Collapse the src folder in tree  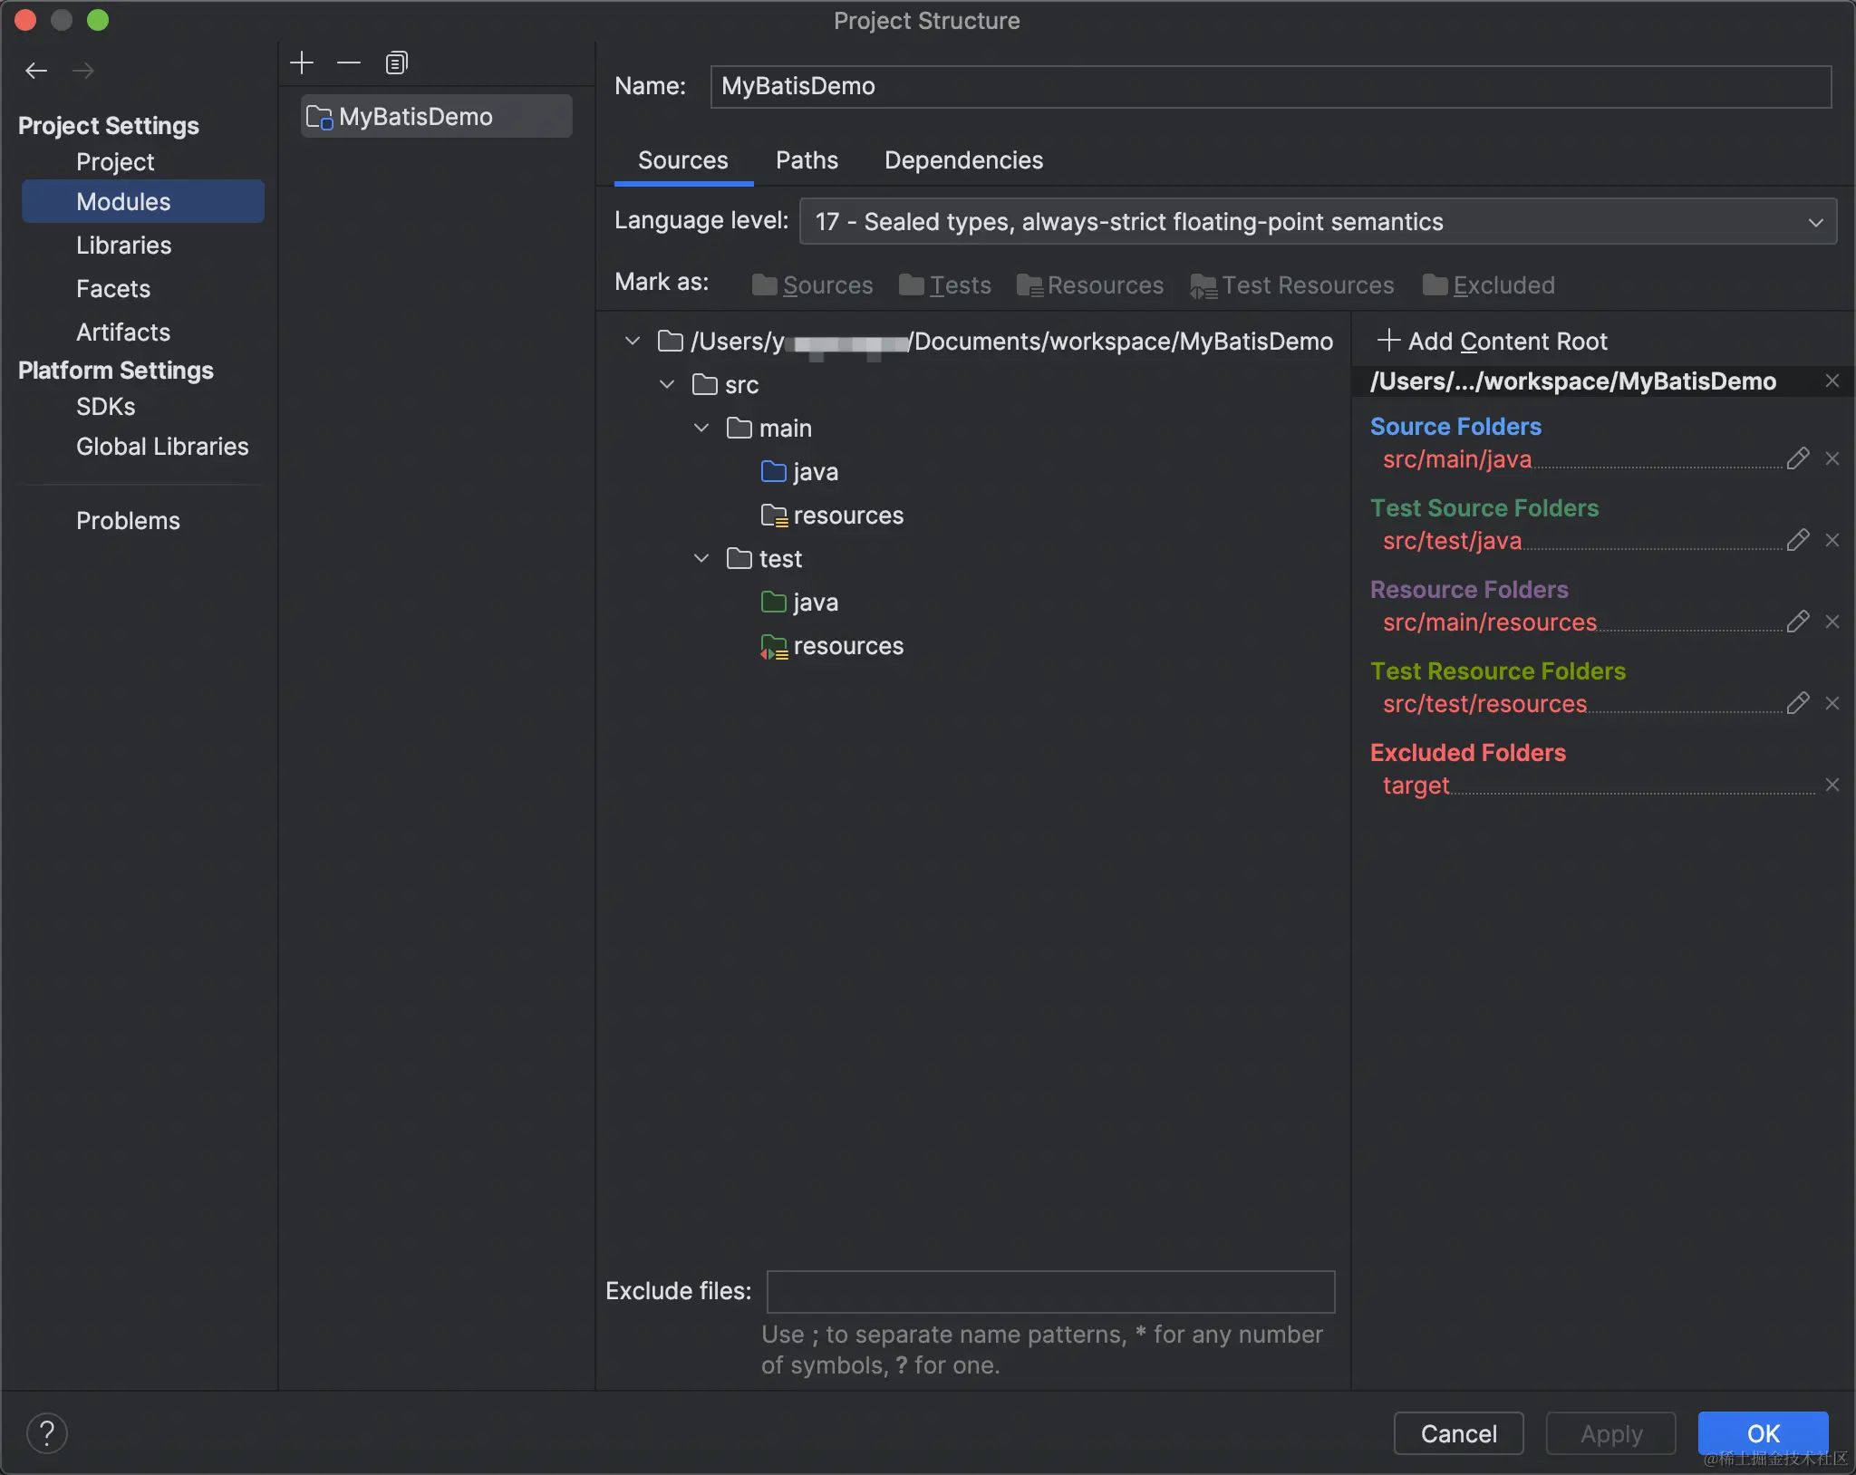coord(667,384)
